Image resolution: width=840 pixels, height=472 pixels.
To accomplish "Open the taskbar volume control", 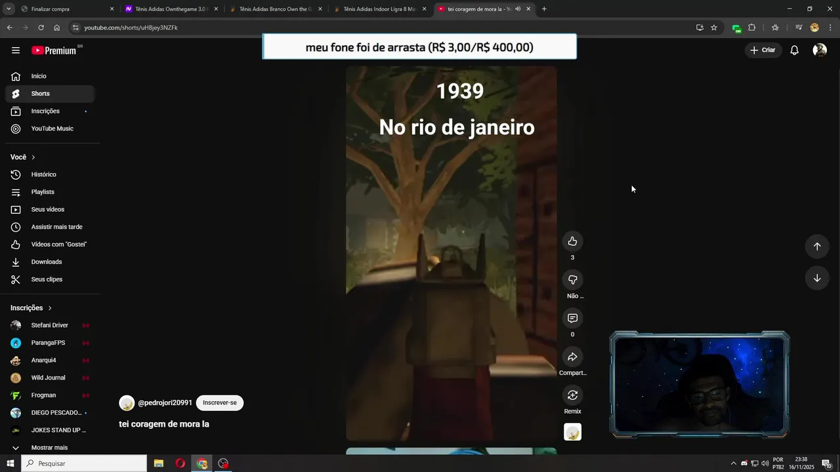I will tap(765, 463).
